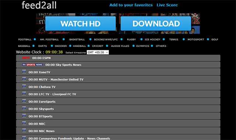
Task: Click the ESPN logo icon
Action: [x=26, y=58]
